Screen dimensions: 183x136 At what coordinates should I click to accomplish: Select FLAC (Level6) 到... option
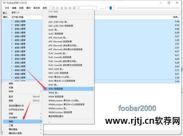click(68, 53)
